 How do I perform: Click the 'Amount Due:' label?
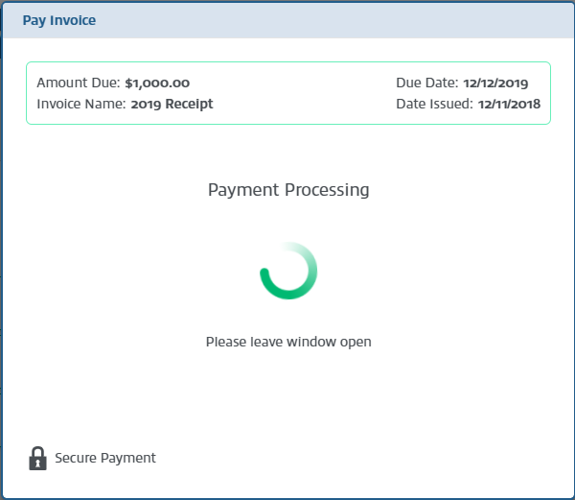[79, 83]
